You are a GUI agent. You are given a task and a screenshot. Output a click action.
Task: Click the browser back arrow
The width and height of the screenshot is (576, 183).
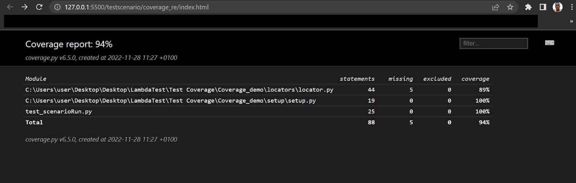10,7
